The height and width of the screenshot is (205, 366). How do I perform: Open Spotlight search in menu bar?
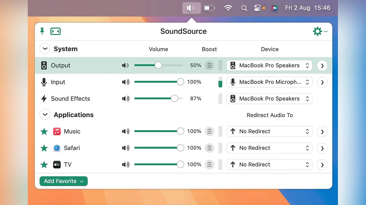pos(244,8)
